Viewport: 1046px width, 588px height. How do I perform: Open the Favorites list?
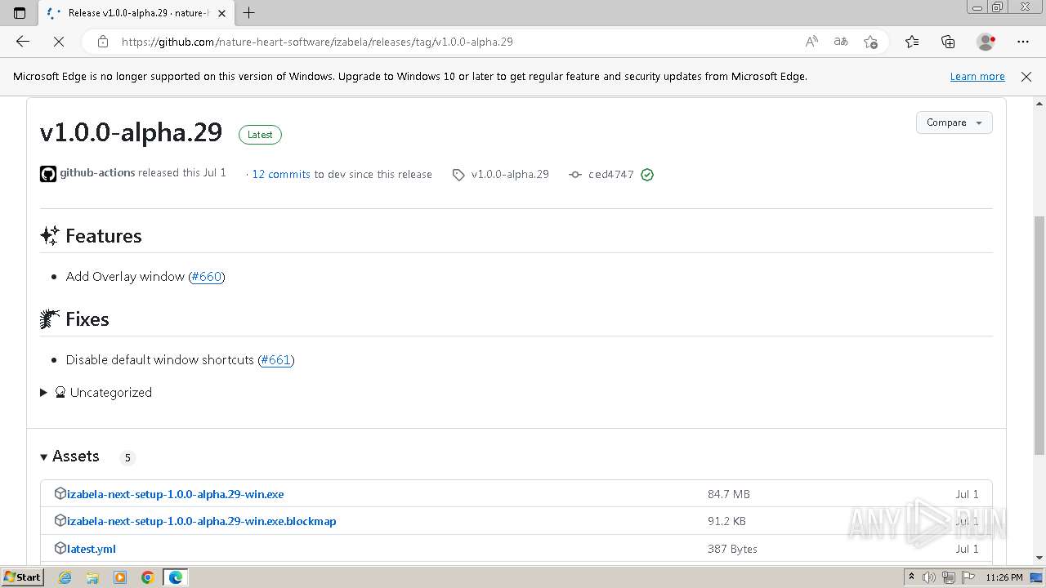pyautogui.click(x=912, y=42)
